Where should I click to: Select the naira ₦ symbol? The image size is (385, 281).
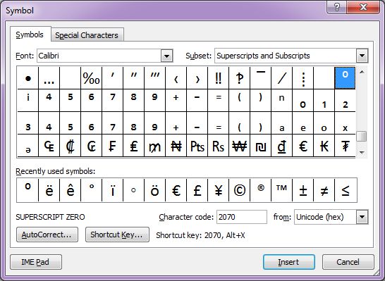pyautogui.click(x=176, y=146)
